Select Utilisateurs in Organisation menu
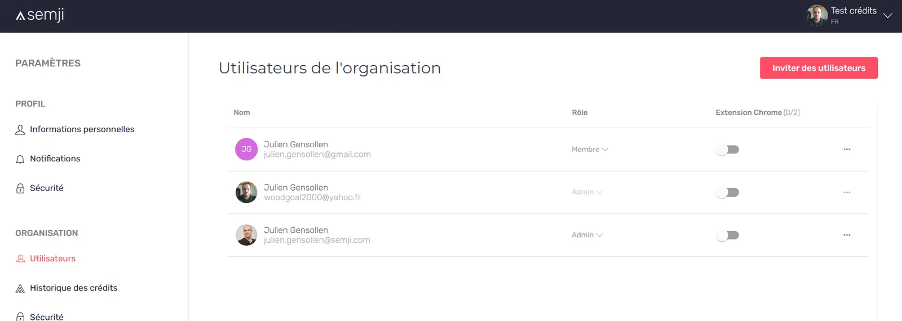This screenshot has height=321, width=902. pyautogui.click(x=52, y=259)
